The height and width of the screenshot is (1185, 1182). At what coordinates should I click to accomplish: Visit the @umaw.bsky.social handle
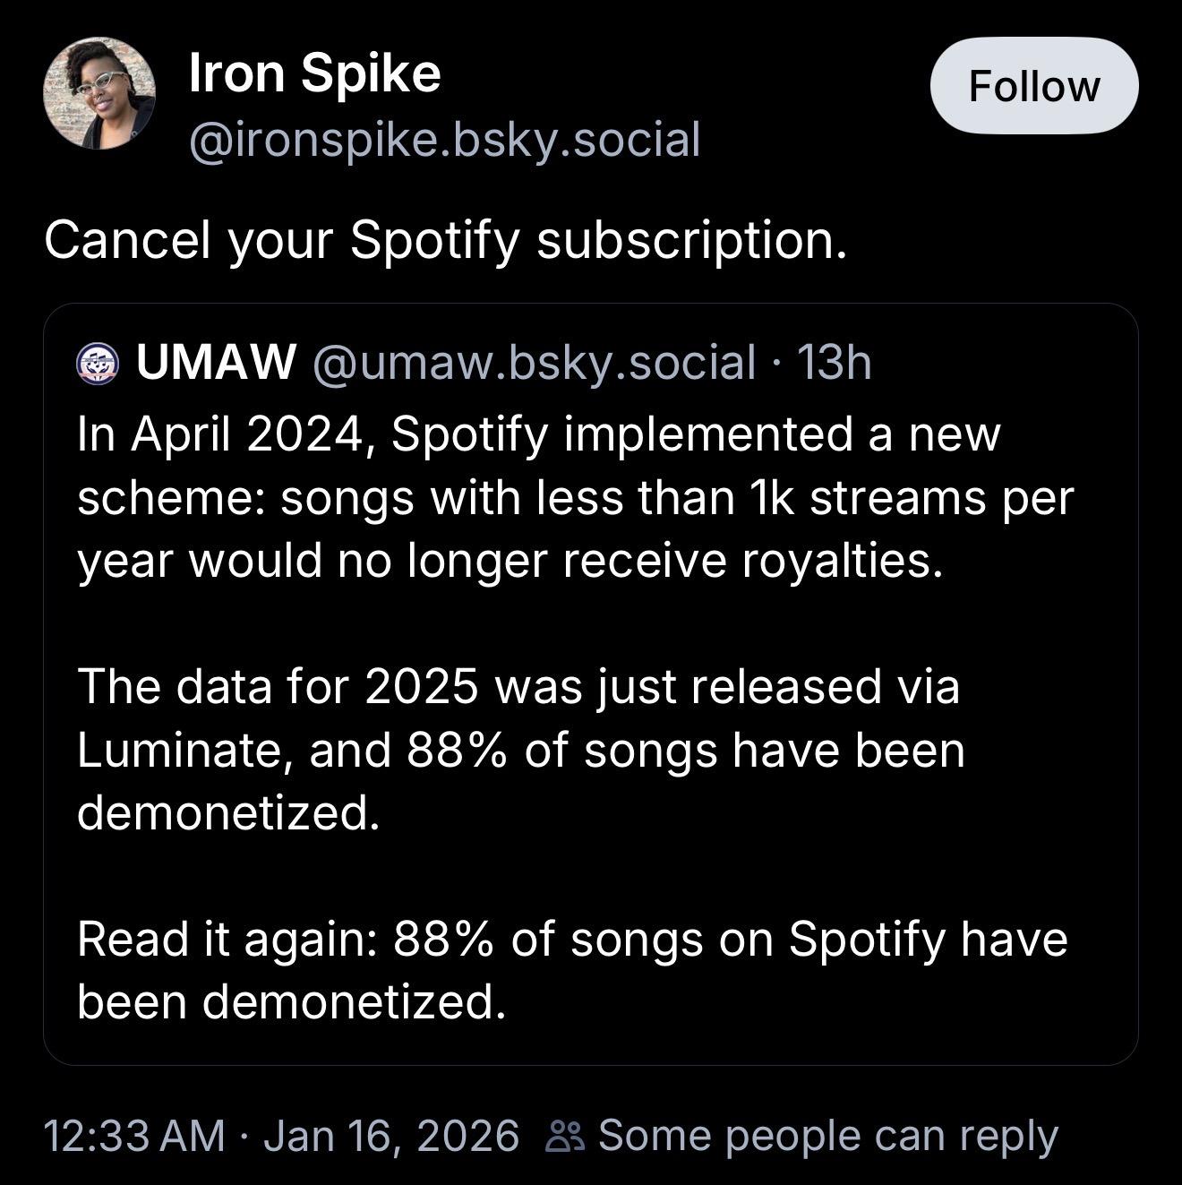click(x=533, y=362)
